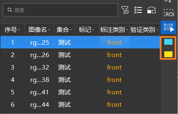Click 测试 in row 6
The height and width of the screenshot is (114, 178).
coord(64,105)
